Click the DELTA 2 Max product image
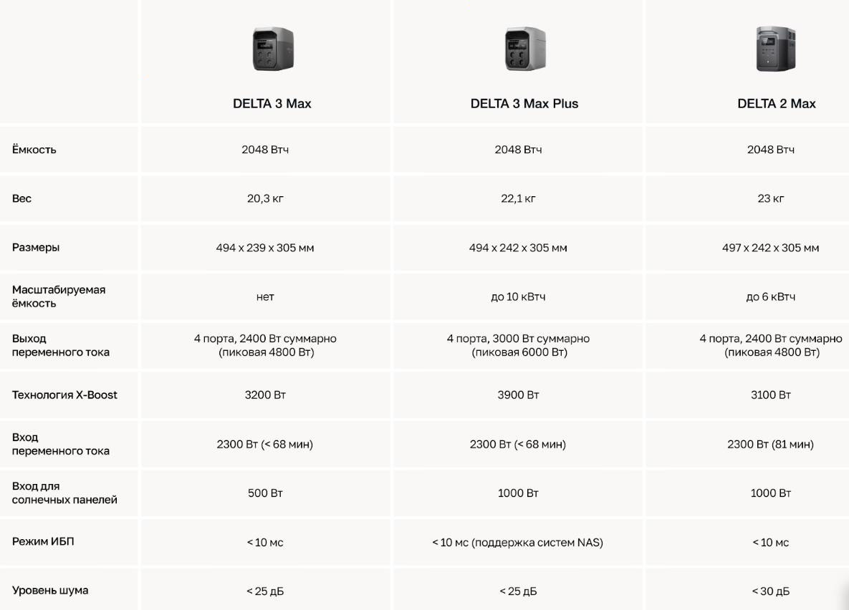Viewport: 849px width, 610px height. (776, 49)
